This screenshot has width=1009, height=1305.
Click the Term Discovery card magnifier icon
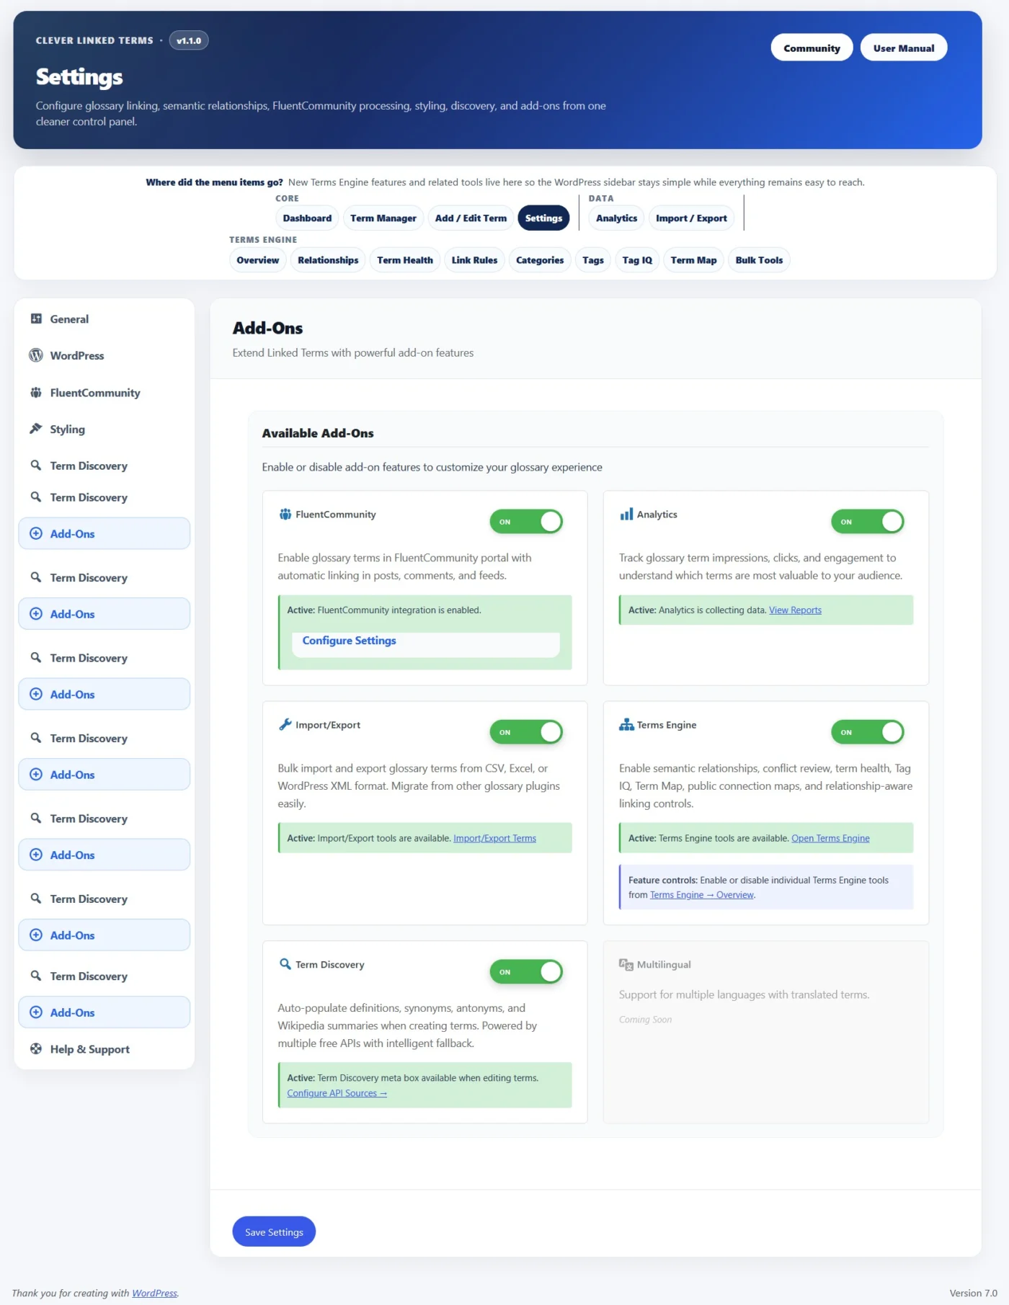tap(285, 964)
